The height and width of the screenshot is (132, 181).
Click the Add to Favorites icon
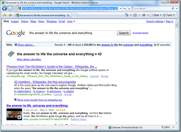click(10, 15)
